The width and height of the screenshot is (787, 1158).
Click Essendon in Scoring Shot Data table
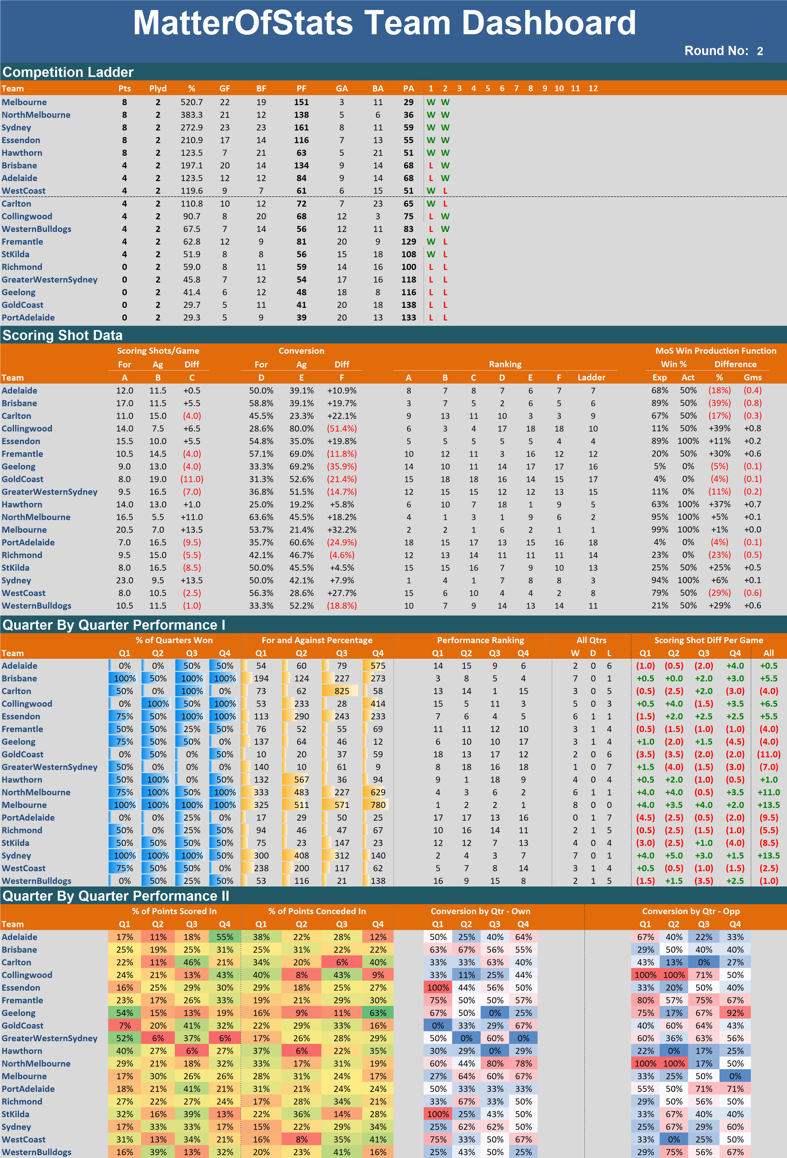[x=21, y=442]
